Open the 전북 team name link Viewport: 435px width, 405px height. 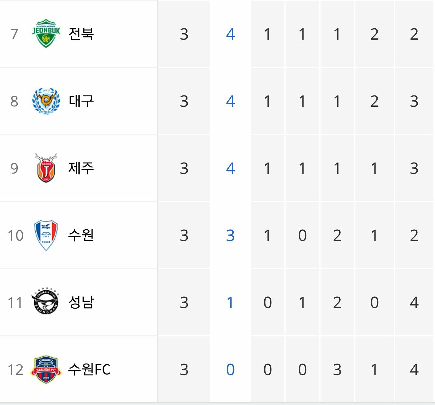click(x=81, y=34)
